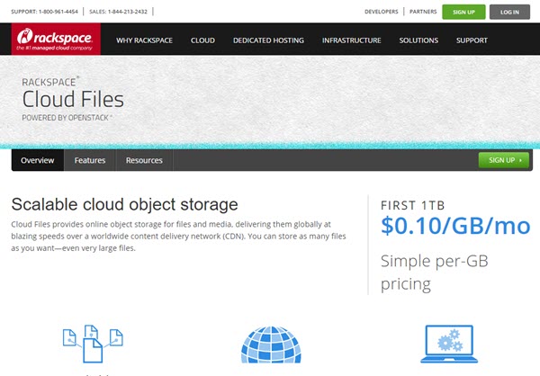Open the Partners link
This screenshot has height=376, width=540.
point(423,12)
